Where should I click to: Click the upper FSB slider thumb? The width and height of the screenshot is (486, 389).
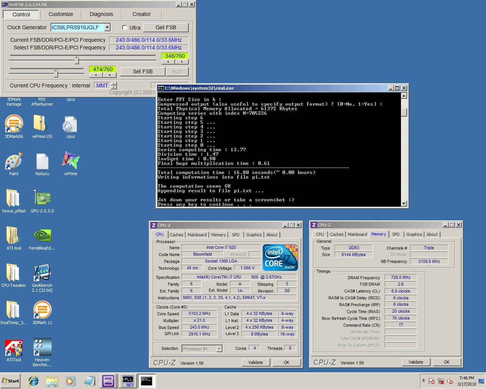(x=77, y=60)
